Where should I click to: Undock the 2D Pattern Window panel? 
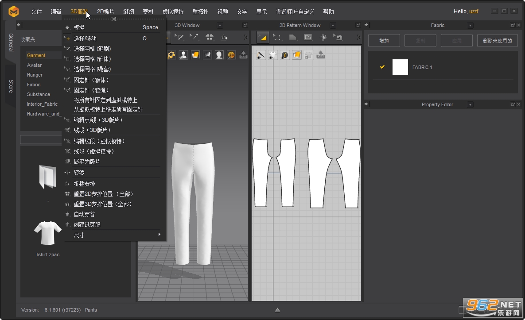358,25
